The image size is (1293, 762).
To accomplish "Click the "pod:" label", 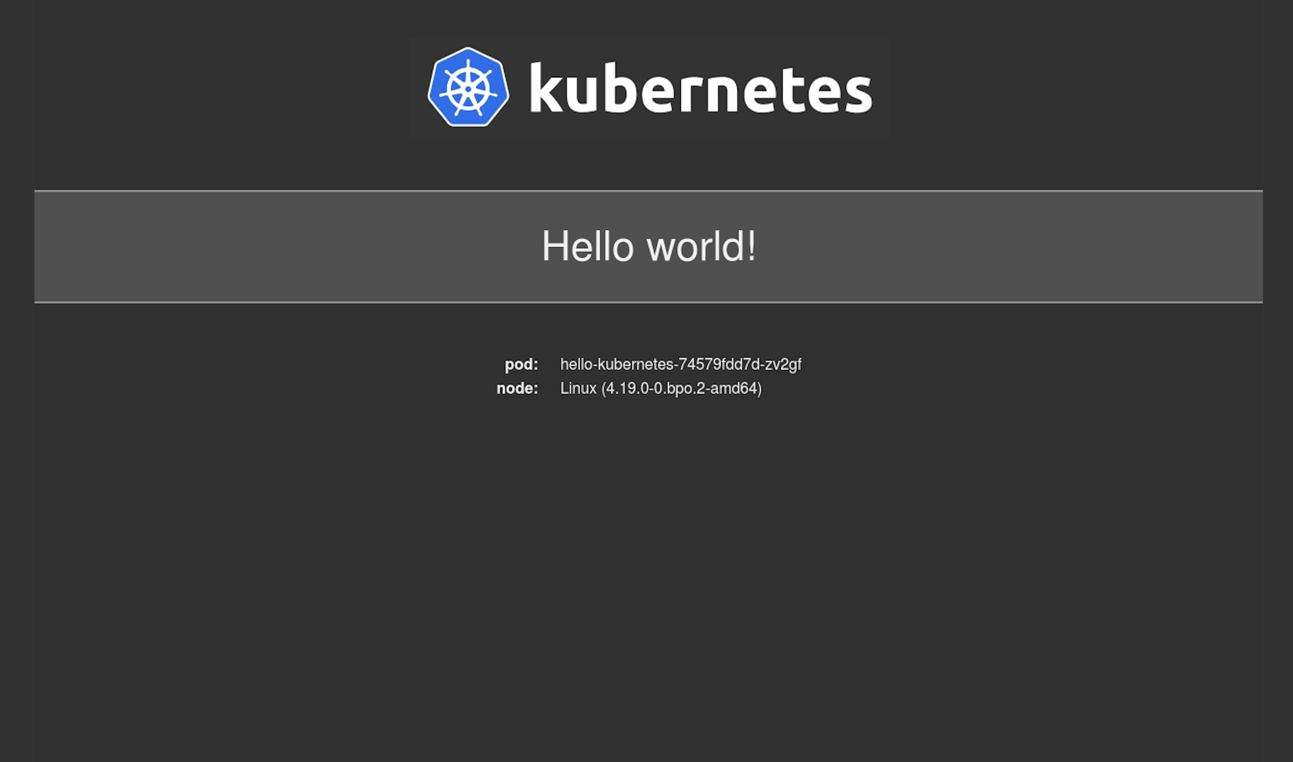I will (522, 365).
